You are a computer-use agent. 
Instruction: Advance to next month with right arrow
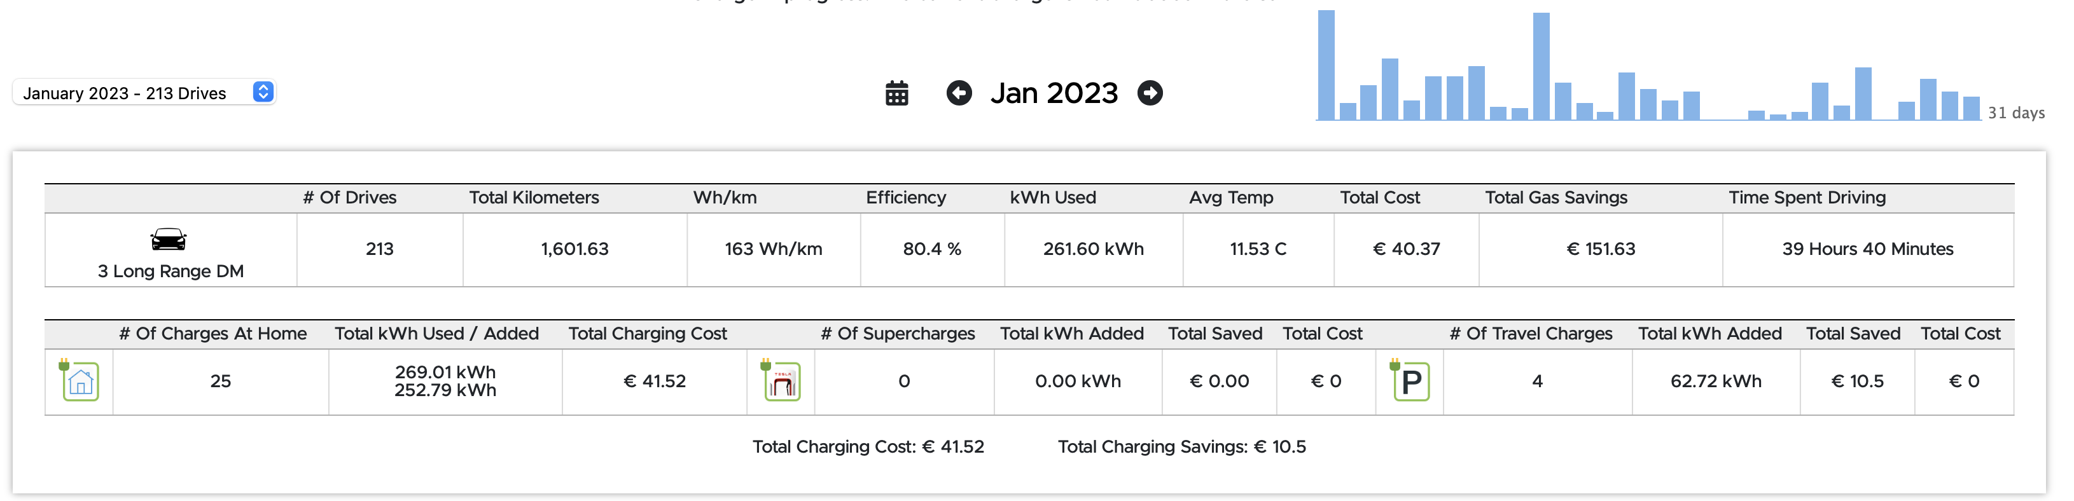pos(1149,93)
